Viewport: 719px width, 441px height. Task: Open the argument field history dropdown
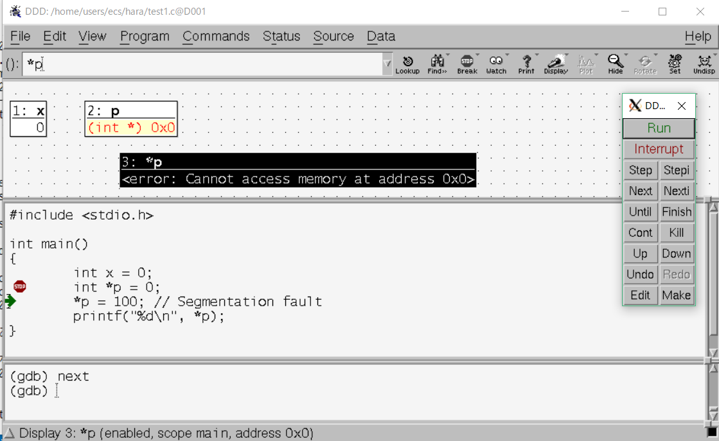click(387, 64)
